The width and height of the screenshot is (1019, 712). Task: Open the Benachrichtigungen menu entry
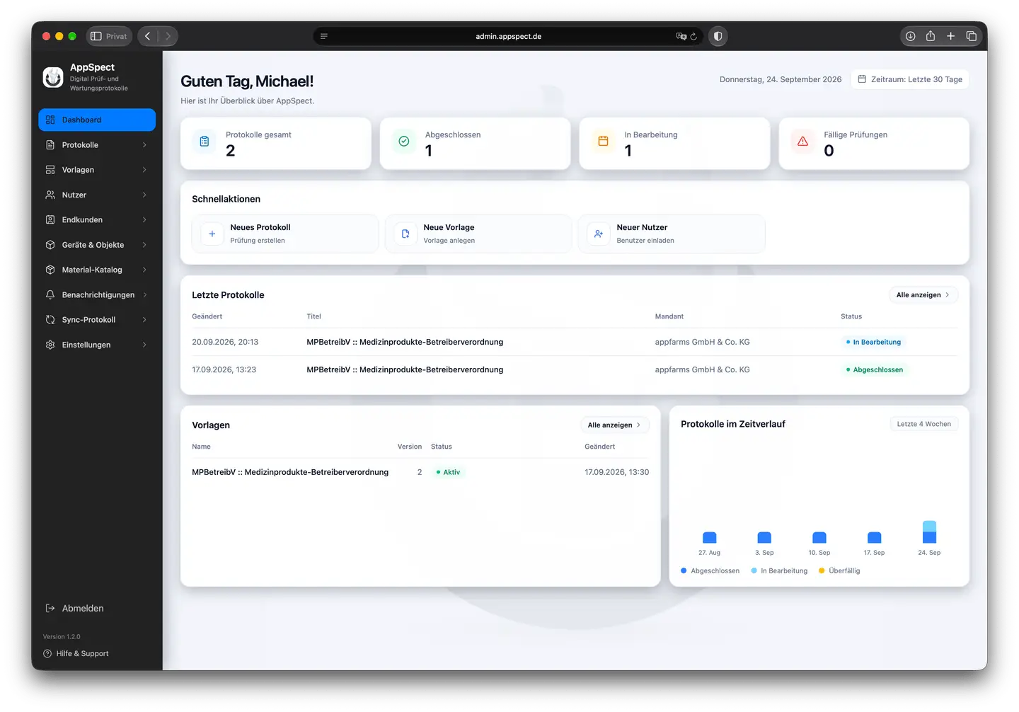pyautogui.click(x=97, y=295)
